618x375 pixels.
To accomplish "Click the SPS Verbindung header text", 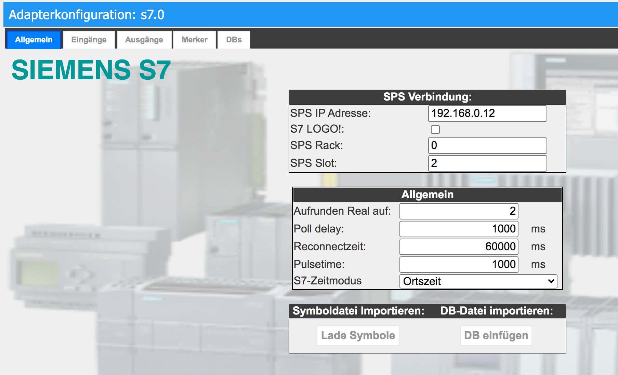I will click(428, 97).
